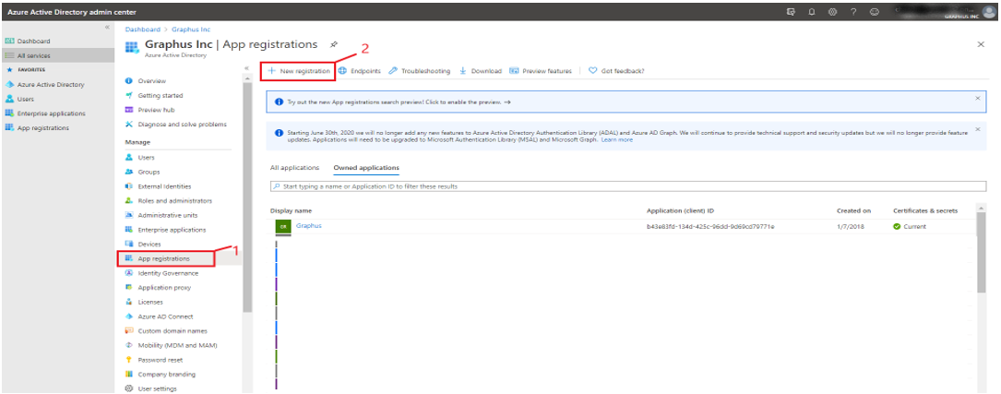Screen dimensions: 1001x394
Task: Open the help question mark icon
Action: [x=853, y=12]
